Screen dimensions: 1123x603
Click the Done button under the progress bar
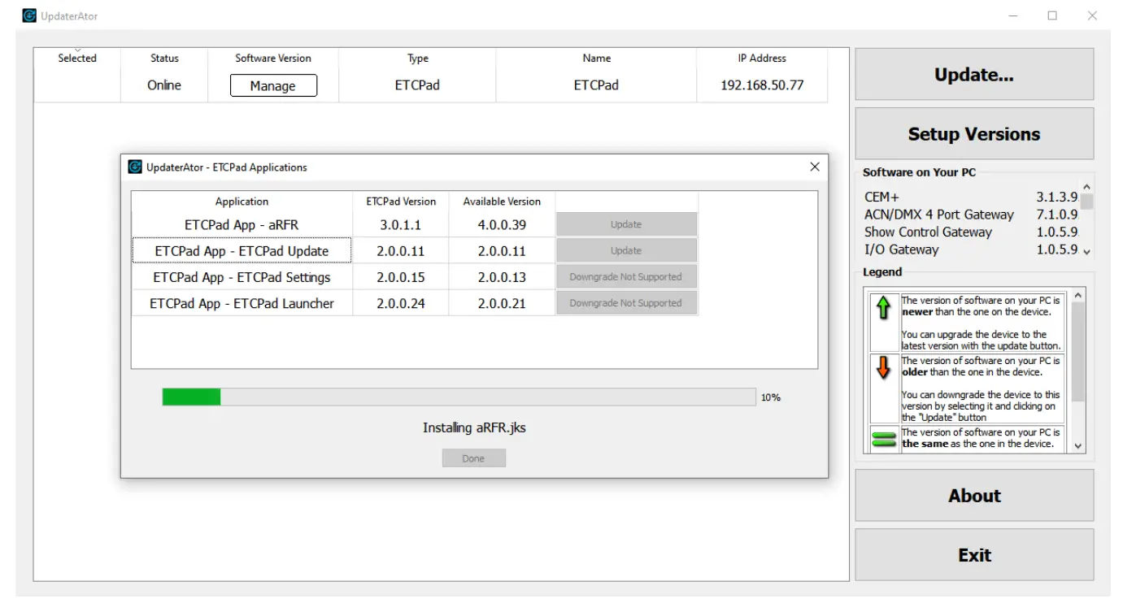473,458
